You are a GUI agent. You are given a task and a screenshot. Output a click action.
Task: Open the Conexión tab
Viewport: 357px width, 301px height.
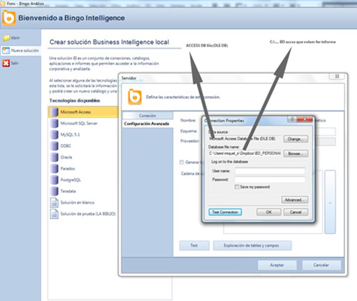(x=147, y=116)
